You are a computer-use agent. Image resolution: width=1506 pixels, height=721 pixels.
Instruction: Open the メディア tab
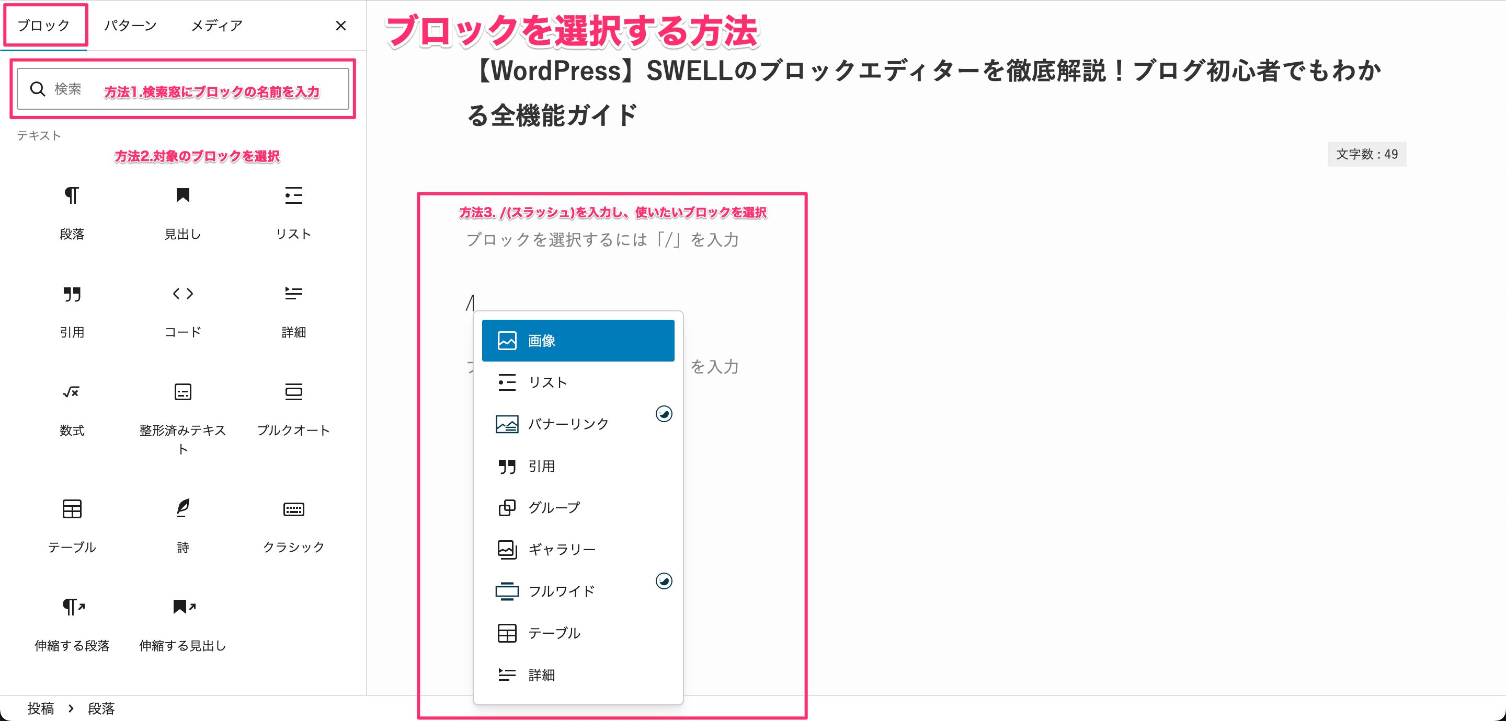click(216, 25)
